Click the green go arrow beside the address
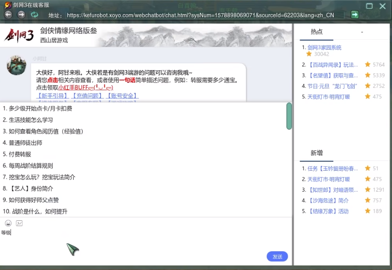This screenshot has height=270, width=392. [x=354, y=15]
